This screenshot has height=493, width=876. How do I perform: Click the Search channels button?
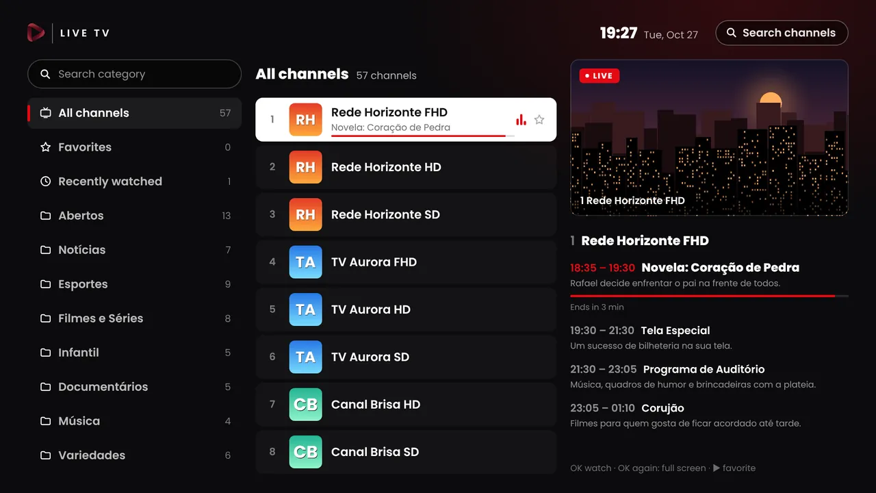point(782,33)
